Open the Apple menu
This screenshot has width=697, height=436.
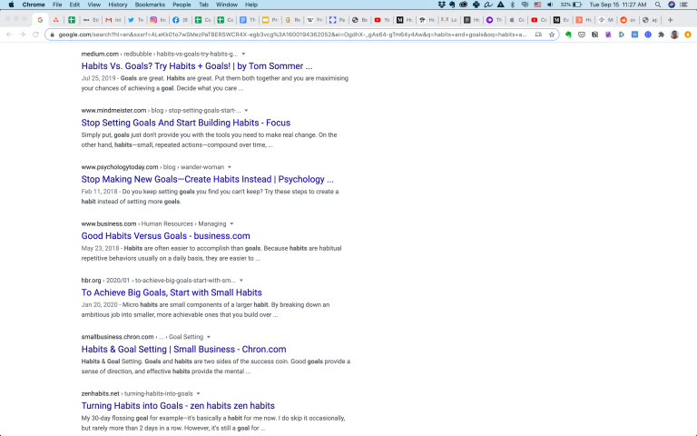pyautogui.click(x=11, y=5)
